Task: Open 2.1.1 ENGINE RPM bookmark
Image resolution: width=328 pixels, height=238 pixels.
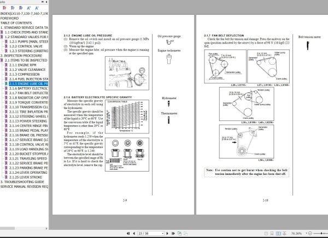Action: point(22,65)
